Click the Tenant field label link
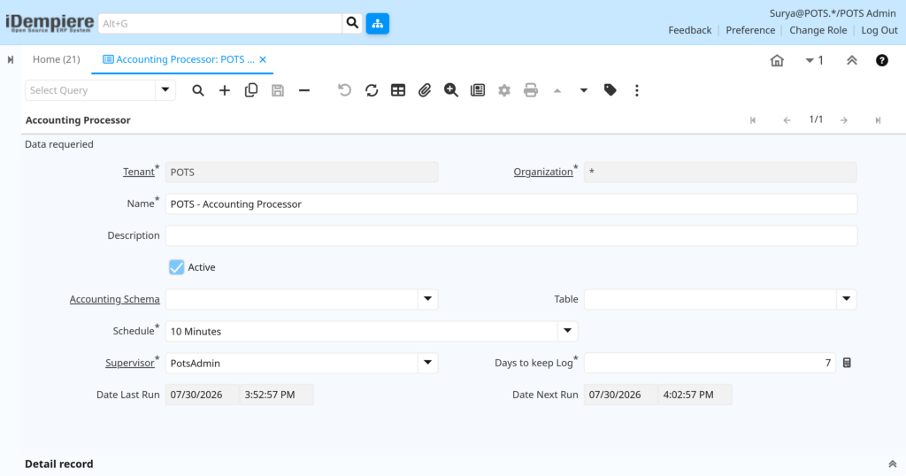This screenshot has width=906, height=476. (x=139, y=173)
